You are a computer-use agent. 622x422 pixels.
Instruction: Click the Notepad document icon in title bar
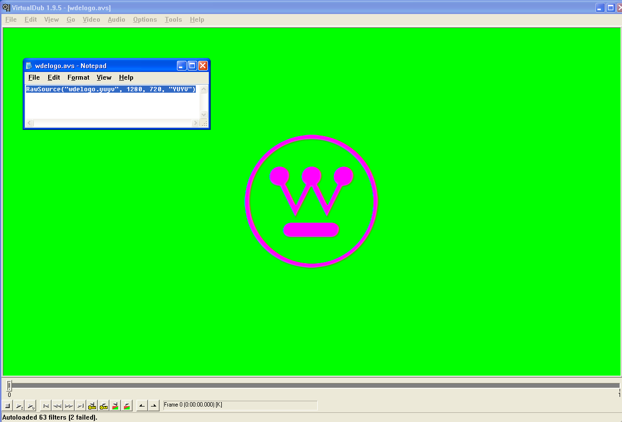pyautogui.click(x=29, y=66)
